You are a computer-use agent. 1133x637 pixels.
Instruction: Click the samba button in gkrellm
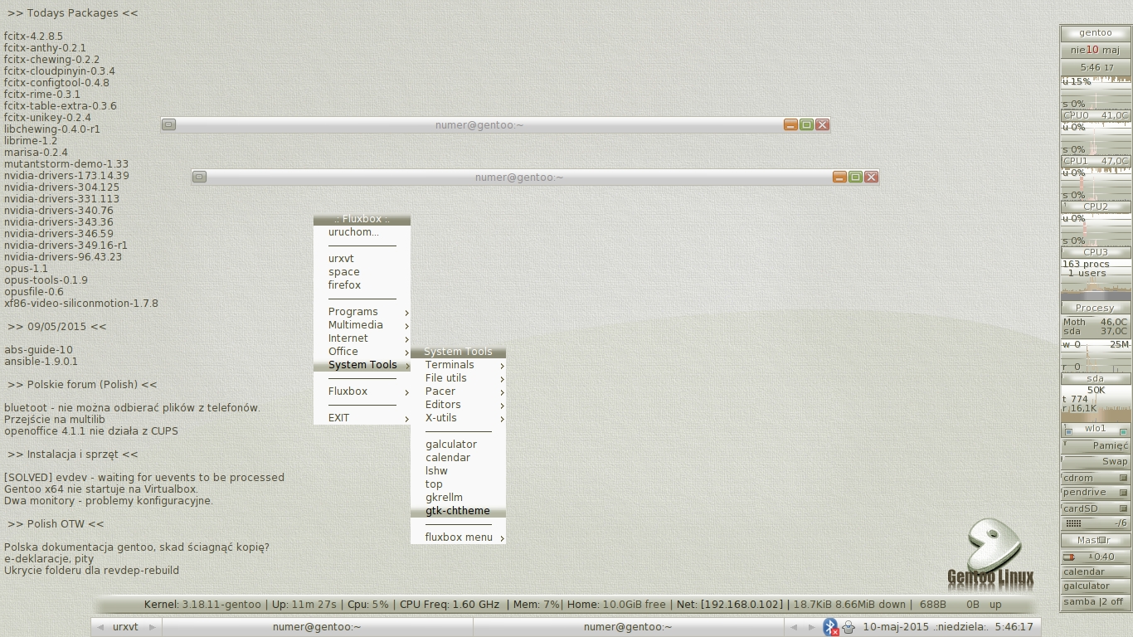click(1095, 602)
